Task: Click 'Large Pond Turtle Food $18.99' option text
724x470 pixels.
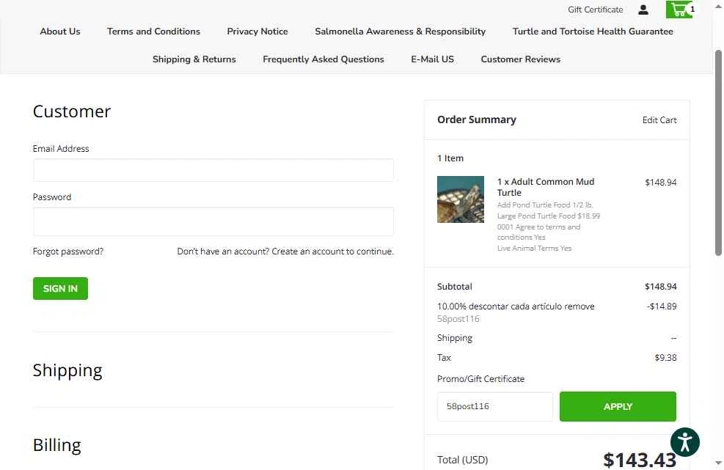Action: [x=548, y=216]
